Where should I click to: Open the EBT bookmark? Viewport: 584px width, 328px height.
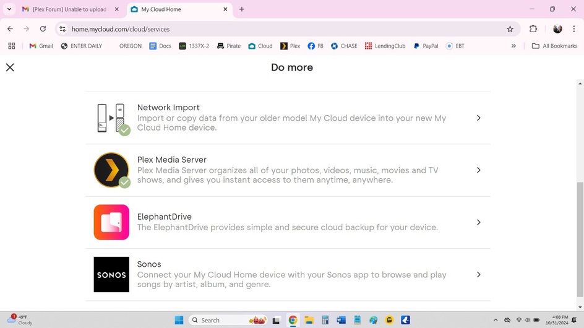(455, 46)
